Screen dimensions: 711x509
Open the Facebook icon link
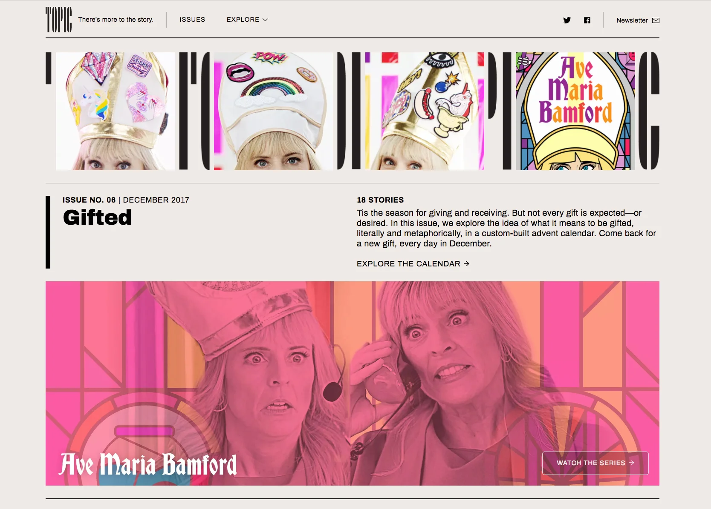[x=587, y=20]
